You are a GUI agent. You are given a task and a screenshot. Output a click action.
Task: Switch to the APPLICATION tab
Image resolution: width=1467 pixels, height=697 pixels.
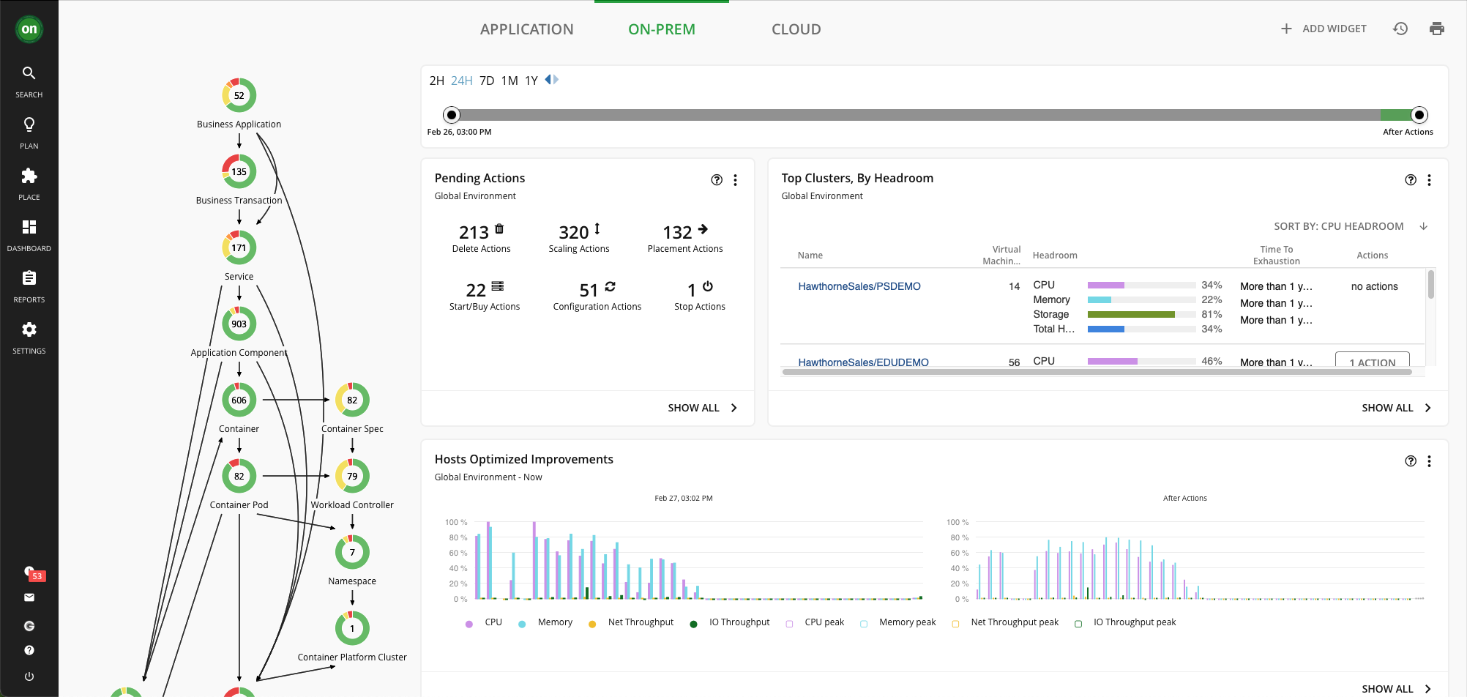tap(526, 29)
